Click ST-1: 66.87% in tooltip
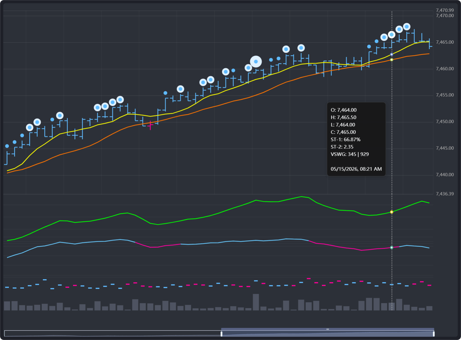 345,139
